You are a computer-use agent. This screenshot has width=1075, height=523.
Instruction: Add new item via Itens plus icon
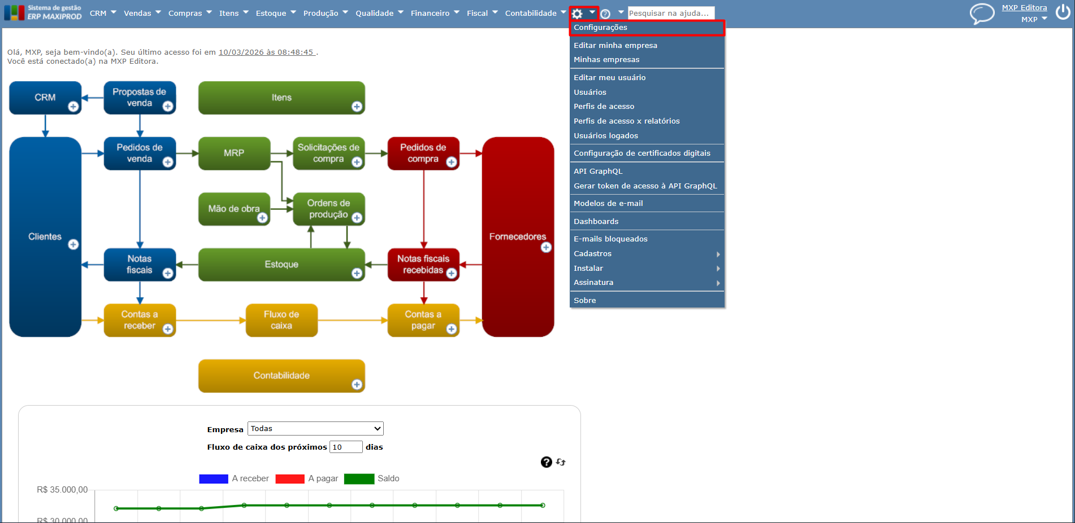click(x=357, y=107)
